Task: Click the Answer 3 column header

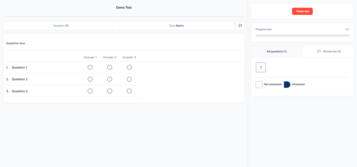Action: (x=129, y=57)
